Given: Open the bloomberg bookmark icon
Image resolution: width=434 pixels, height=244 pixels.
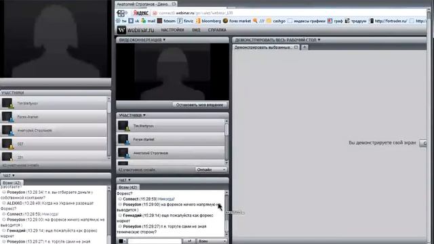Looking at the screenshot, I should pyautogui.click(x=198, y=21).
